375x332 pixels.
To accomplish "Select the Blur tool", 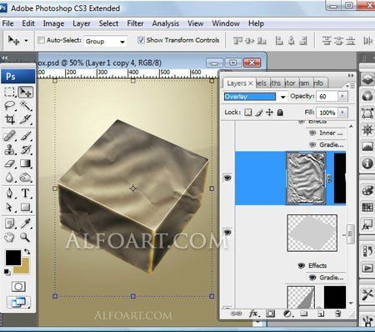I will [10, 177].
